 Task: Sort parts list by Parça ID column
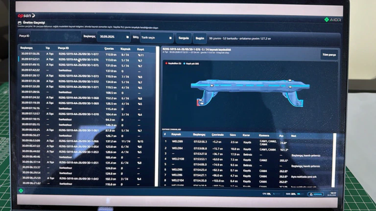(x=63, y=48)
